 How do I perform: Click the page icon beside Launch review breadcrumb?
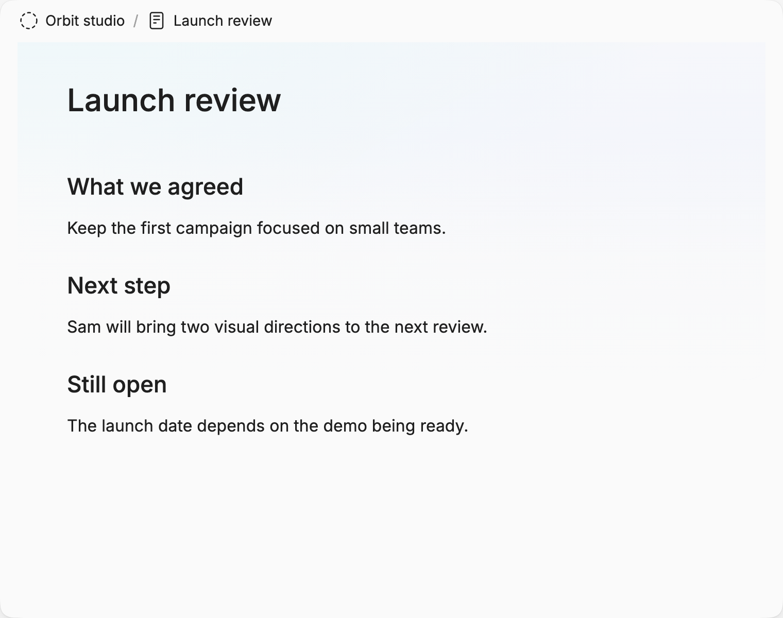tap(157, 21)
